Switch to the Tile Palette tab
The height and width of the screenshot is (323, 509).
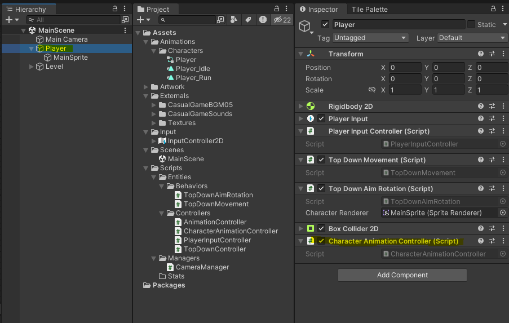point(369,10)
